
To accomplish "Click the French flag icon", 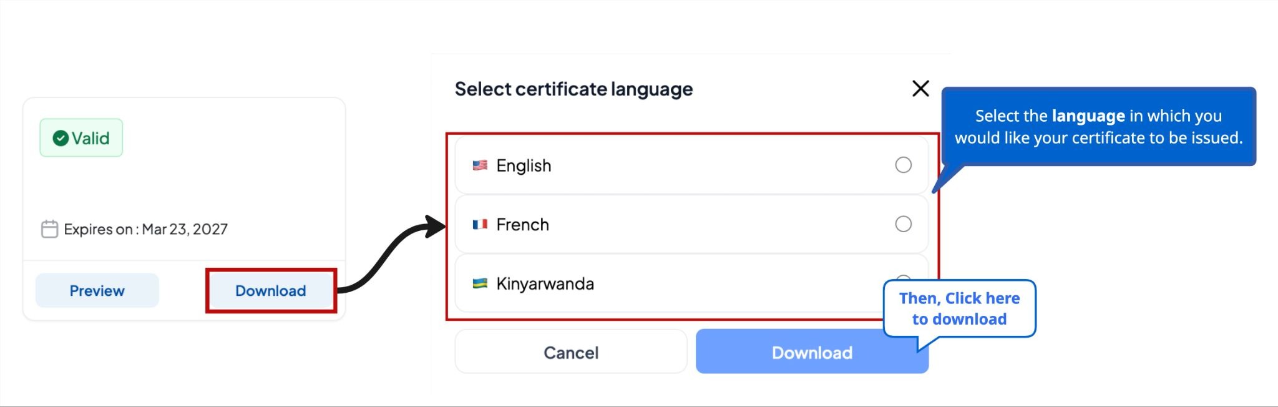I will point(480,224).
